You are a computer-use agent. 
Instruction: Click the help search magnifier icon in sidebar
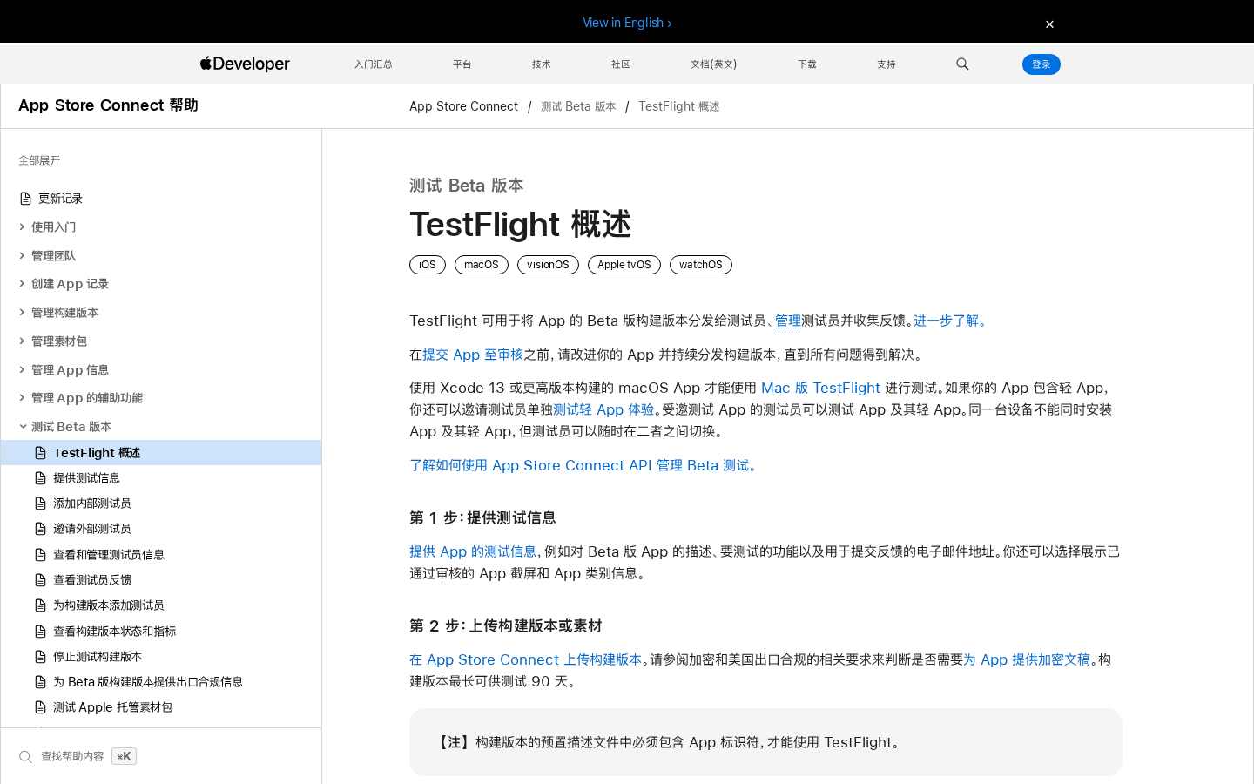tap(25, 757)
